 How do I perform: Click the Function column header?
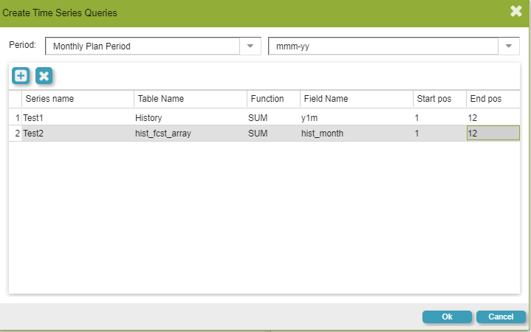point(273,99)
